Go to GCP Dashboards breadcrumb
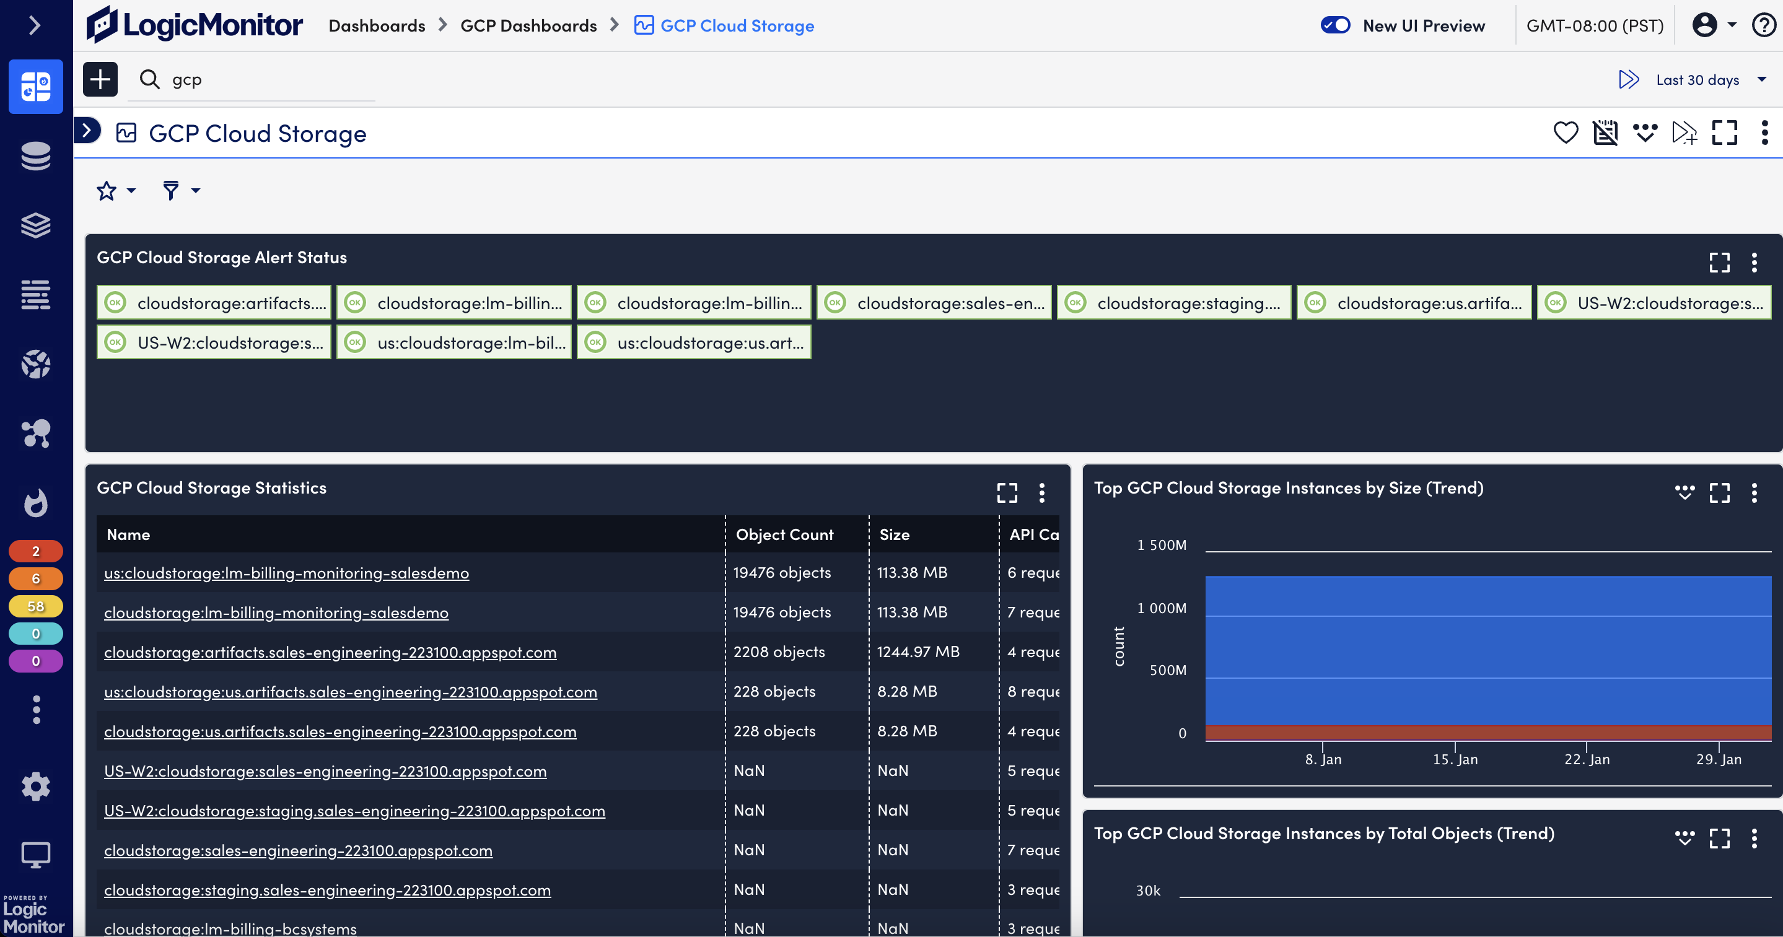 coord(528,25)
